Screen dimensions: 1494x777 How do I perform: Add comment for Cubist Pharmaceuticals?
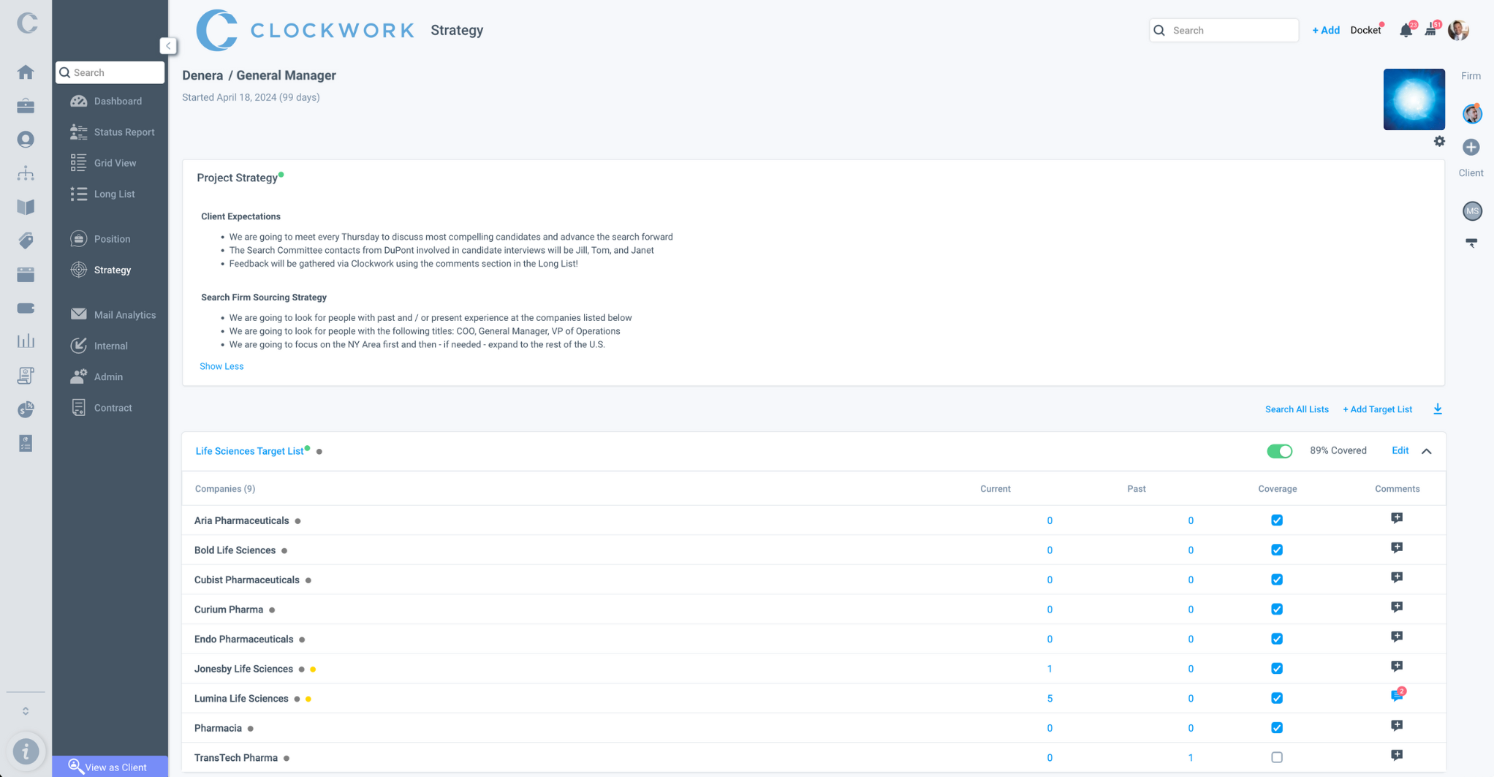(1397, 577)
